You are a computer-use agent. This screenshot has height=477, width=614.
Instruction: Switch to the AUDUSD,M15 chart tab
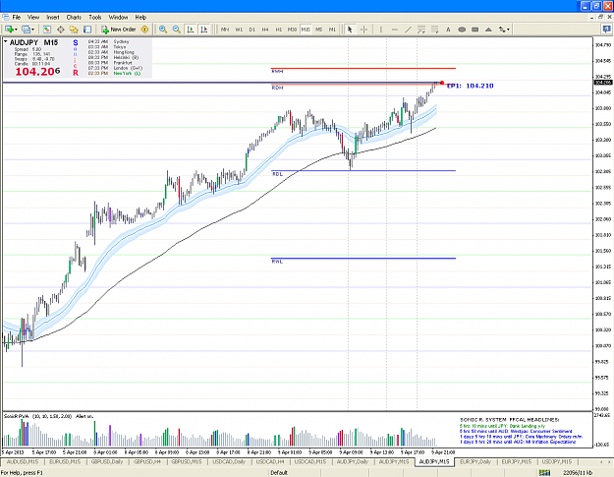tap(23, 461)
